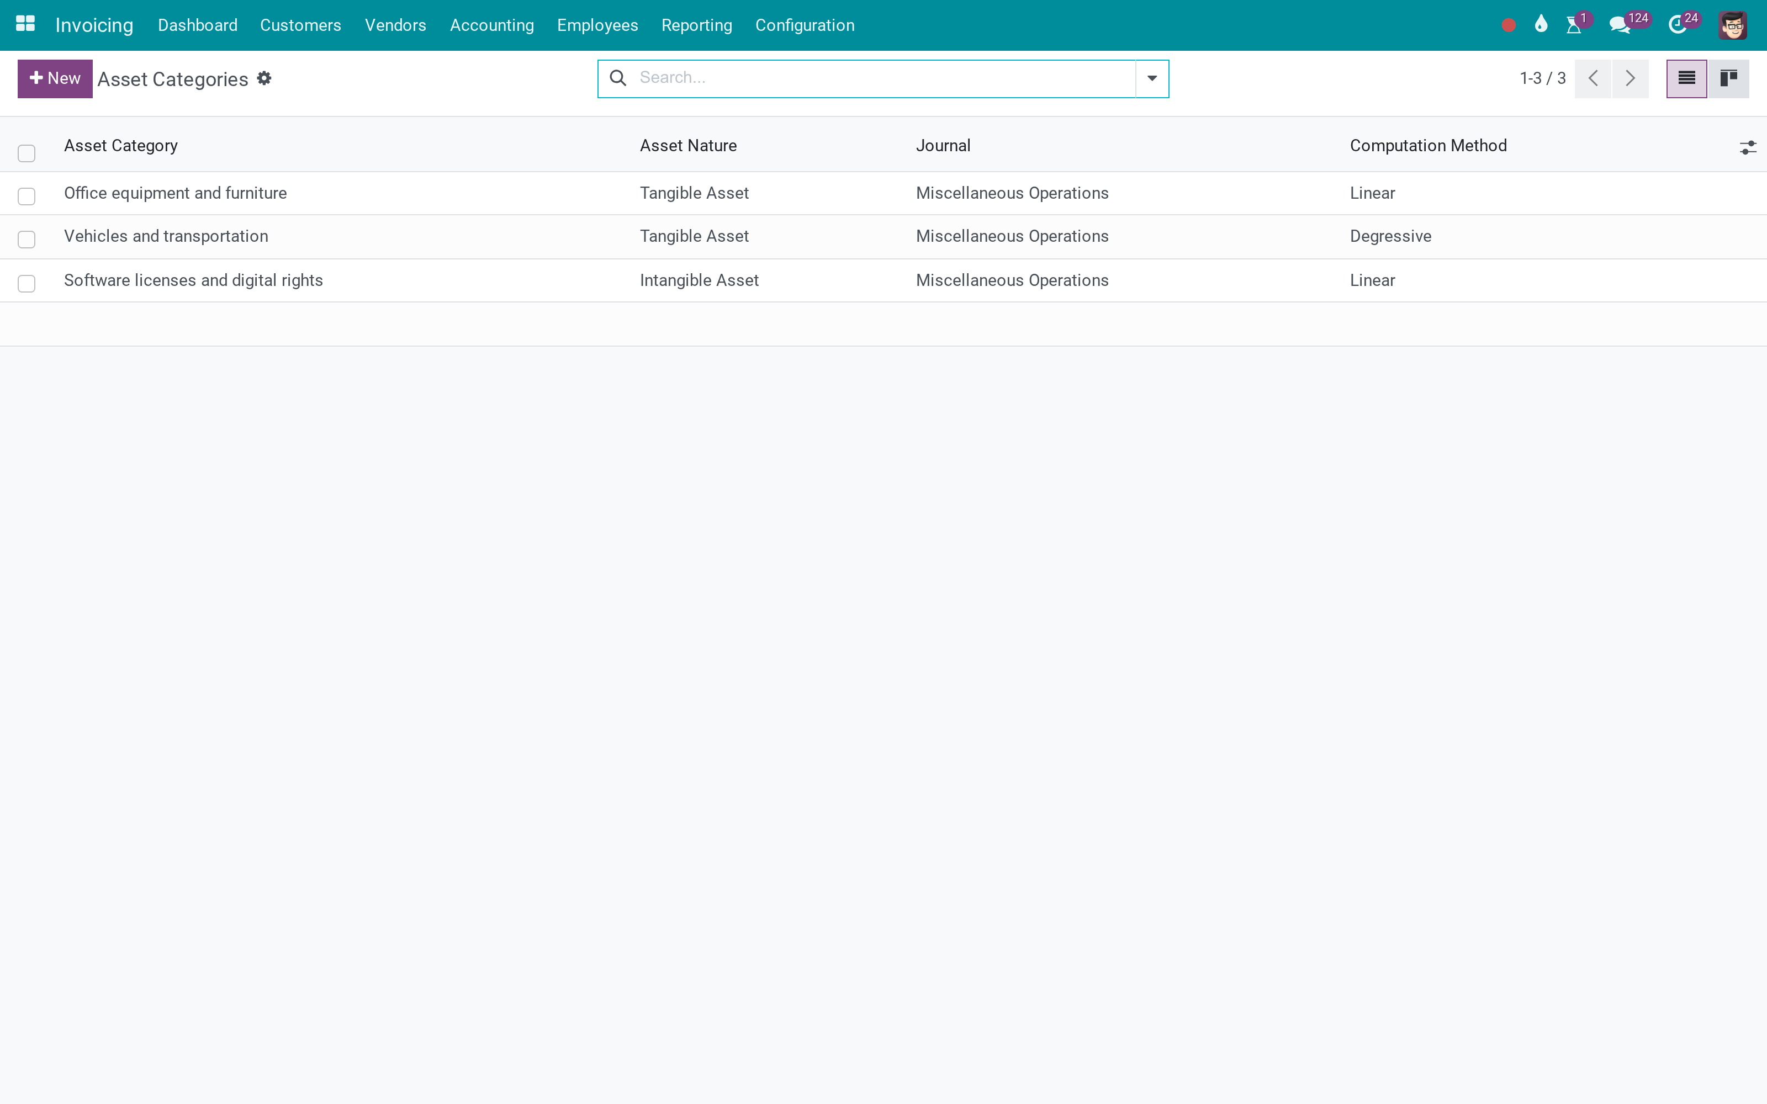Image resolution: width=1767 pixels, height=1104 pixels.
Task: Expand the search filters dropdown
Action: 1152,78
